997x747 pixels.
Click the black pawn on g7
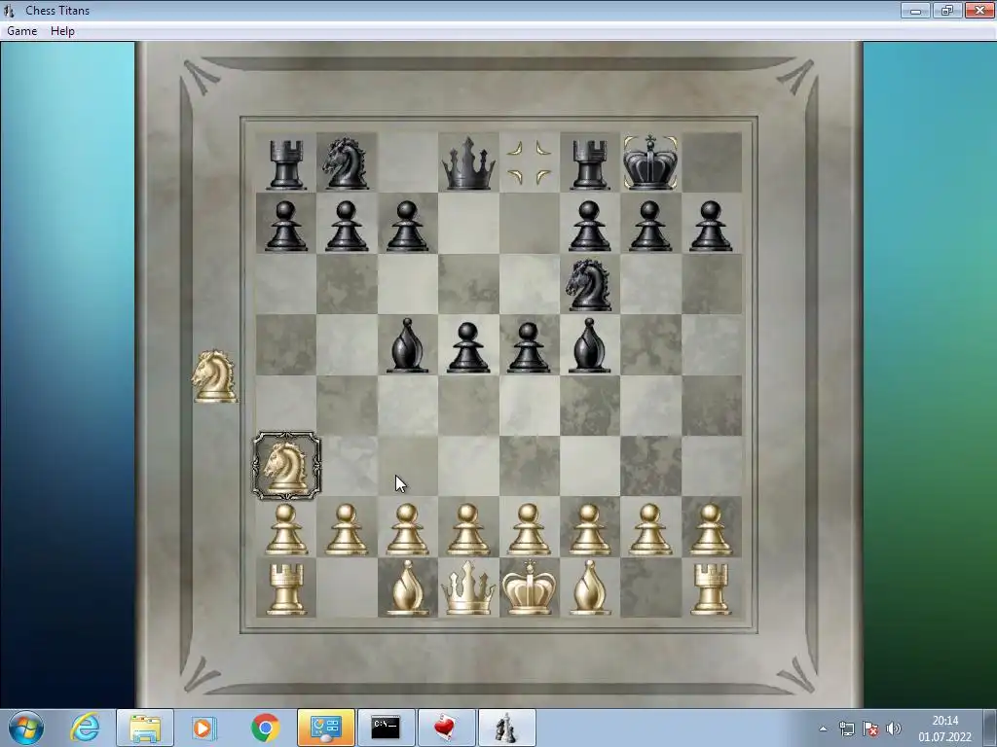point(650,226)
